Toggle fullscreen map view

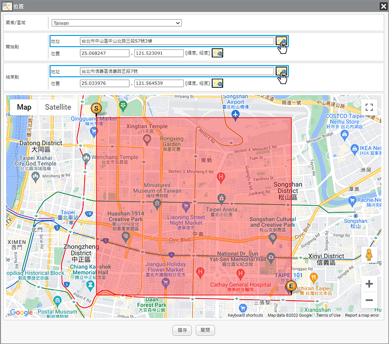pyautogui.click(x=369, y=107)
